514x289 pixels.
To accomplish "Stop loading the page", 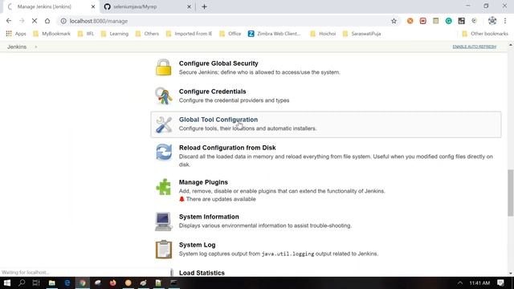I will [35, 21].
